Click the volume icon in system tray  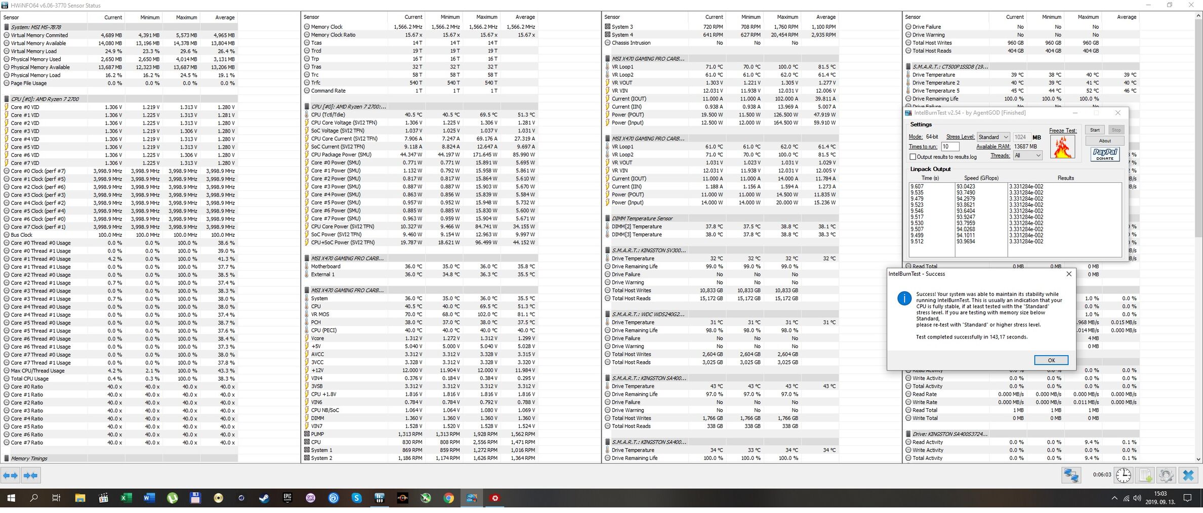click(1137, 498)
